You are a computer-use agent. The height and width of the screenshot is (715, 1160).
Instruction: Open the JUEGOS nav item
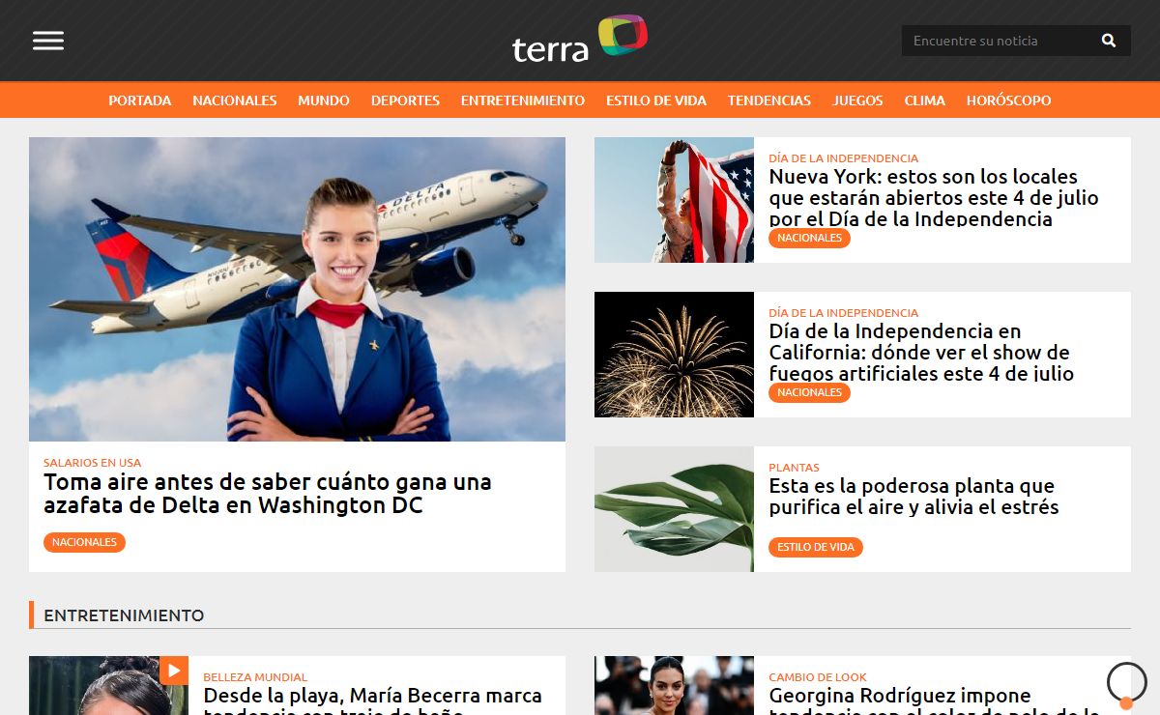[x=858, y=100]
